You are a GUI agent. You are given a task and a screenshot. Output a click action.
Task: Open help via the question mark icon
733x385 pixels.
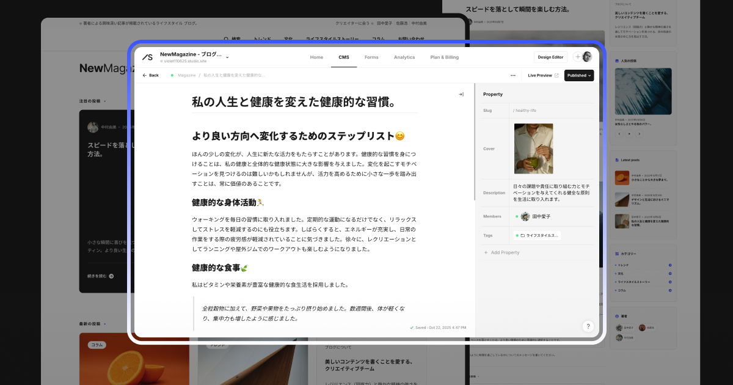click(x=588, y=326)
